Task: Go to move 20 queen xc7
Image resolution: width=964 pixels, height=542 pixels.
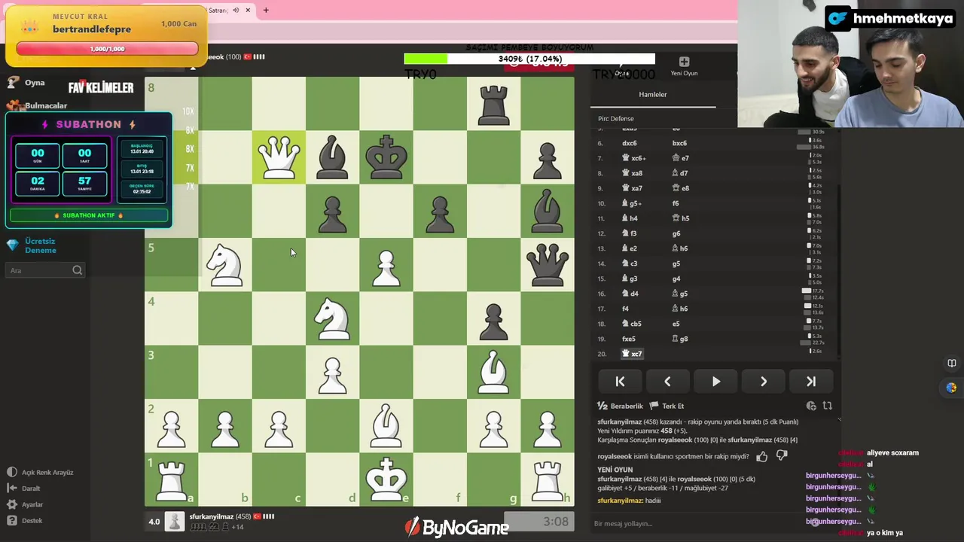Action: coord(632,354)
